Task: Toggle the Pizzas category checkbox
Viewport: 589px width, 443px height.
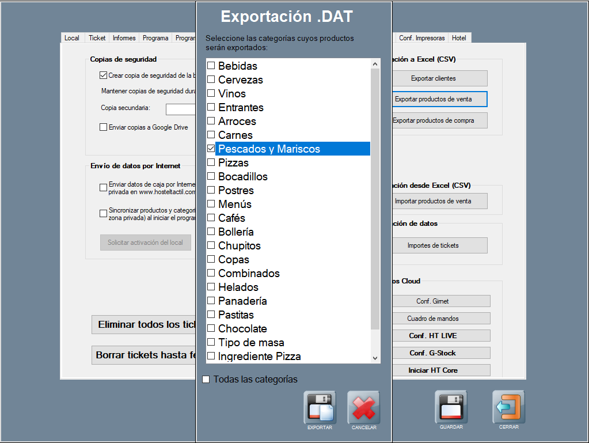Action: [x=211, y=162]
